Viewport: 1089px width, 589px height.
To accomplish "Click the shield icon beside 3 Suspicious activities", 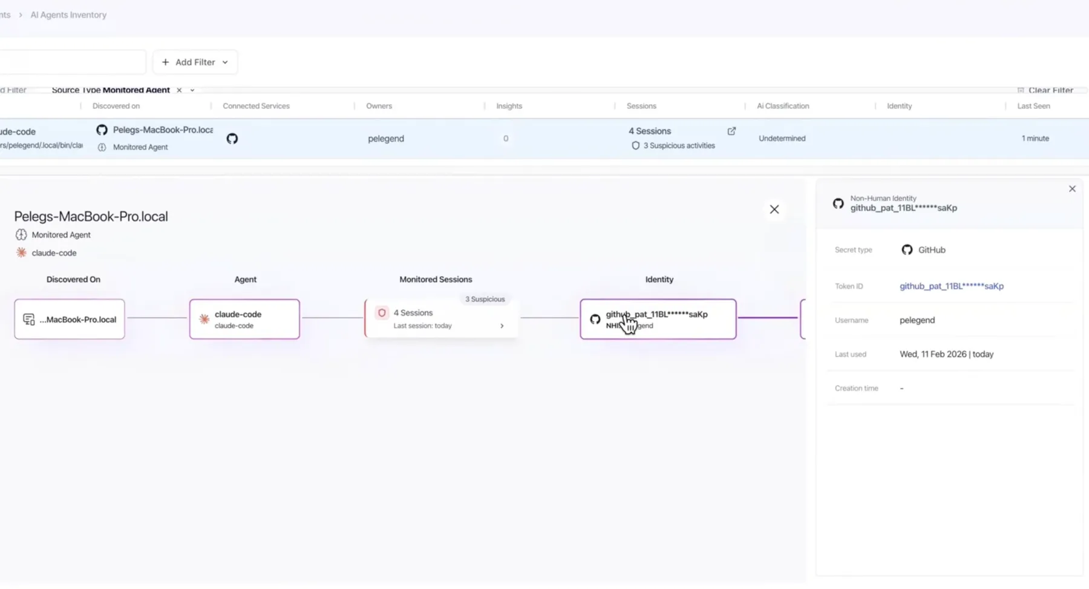I will point(635,146).
